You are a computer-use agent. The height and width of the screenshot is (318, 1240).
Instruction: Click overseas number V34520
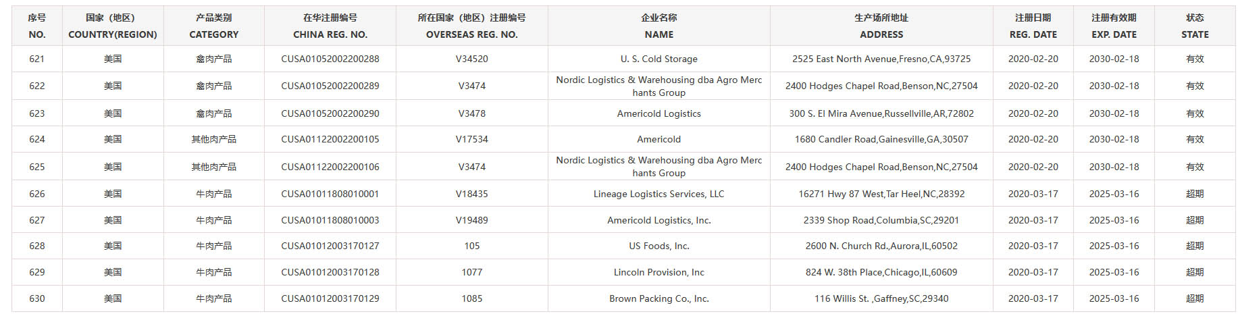click(x=471, y=59)
